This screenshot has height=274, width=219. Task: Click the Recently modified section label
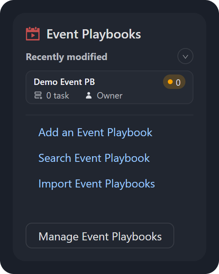coord(67,57)
